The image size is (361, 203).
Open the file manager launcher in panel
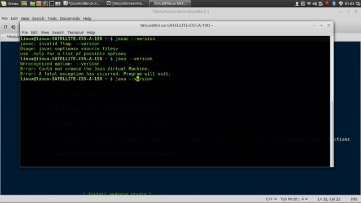pos(33,3)
